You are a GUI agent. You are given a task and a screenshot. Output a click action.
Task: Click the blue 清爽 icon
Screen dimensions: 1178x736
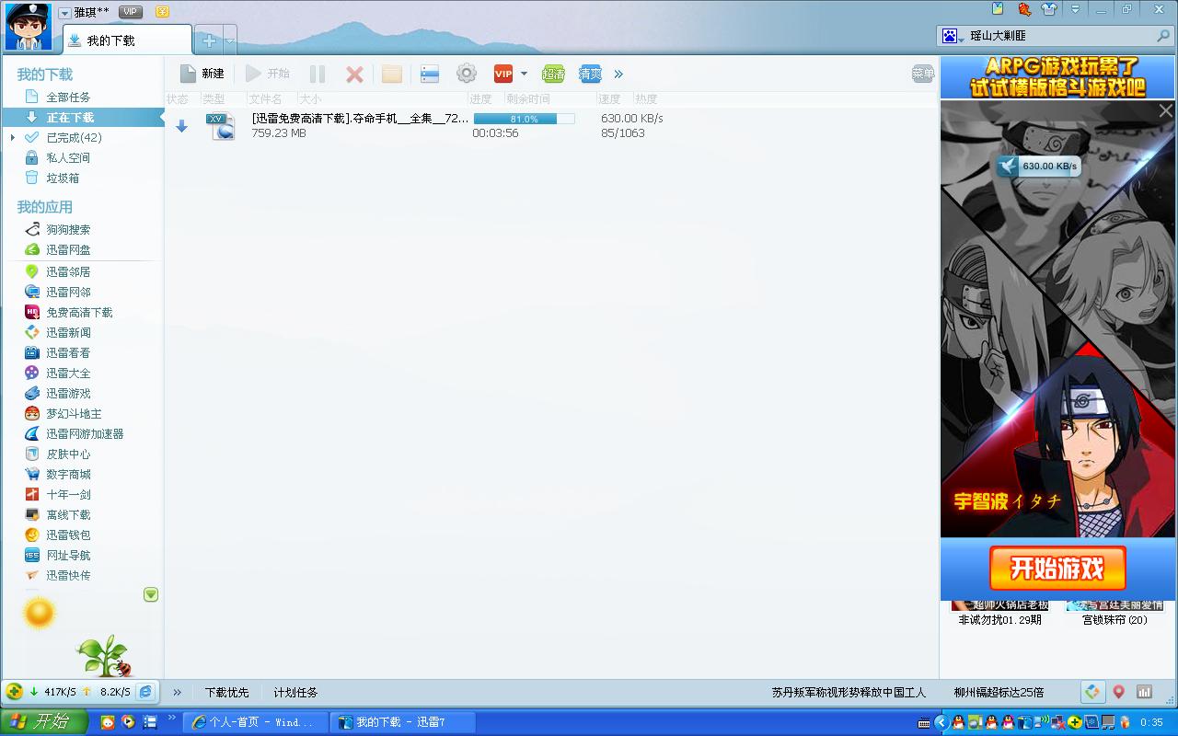tap(590, 74)
